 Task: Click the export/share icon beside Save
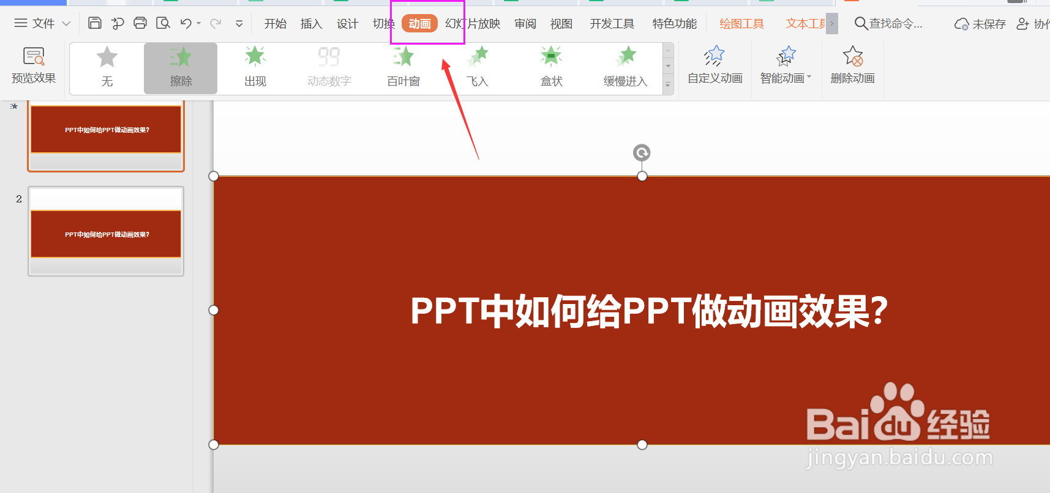(118, 23)
